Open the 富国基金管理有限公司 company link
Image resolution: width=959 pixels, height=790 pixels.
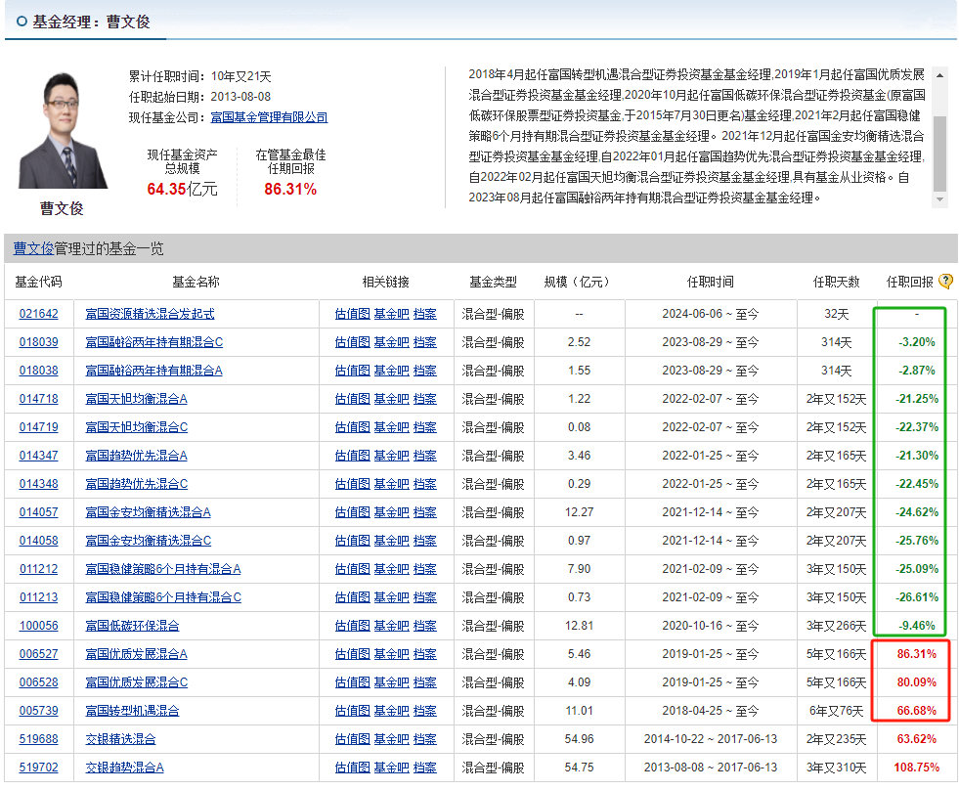(269, 117)
